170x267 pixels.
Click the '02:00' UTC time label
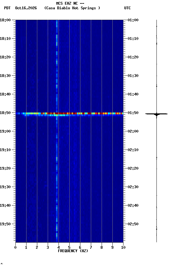coord(133,131)
